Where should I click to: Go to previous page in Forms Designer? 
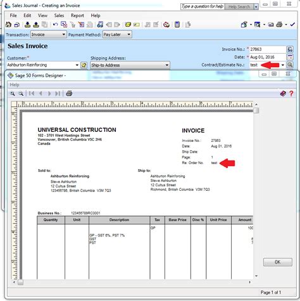41,93
